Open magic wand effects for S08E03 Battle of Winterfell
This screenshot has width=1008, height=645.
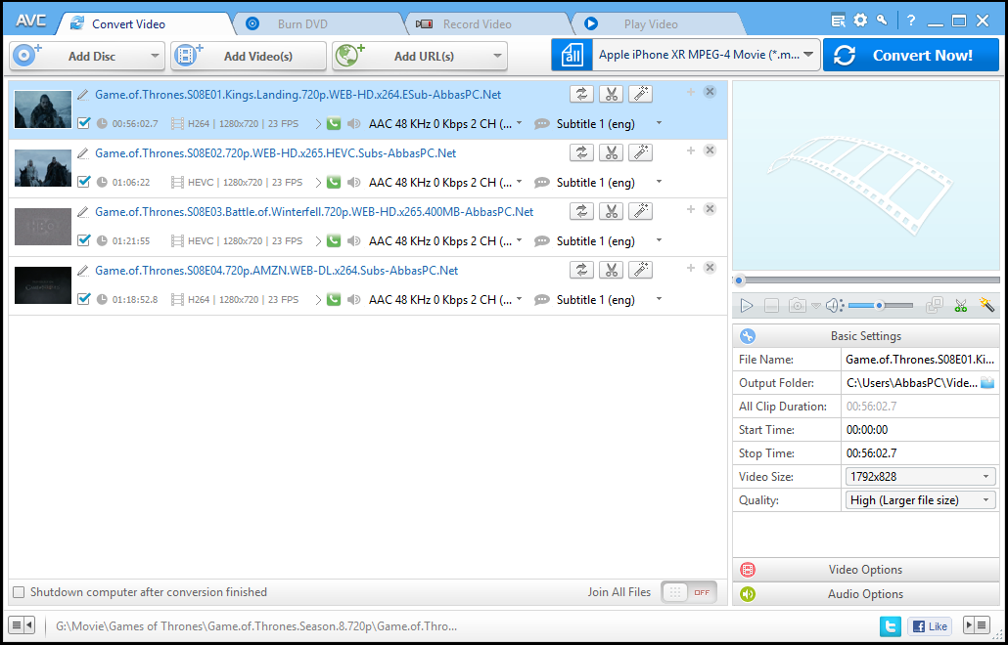coord(640,211)
